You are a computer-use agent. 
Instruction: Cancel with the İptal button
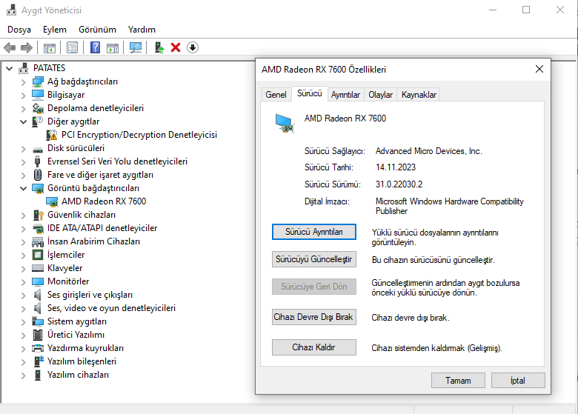point(518,381)
